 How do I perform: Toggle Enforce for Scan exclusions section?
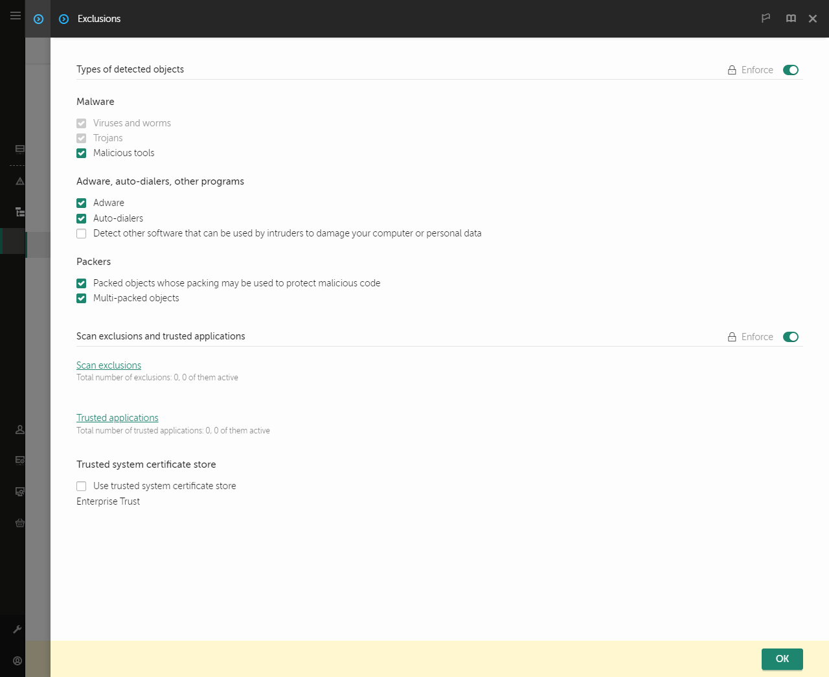(x=791, y=337)
